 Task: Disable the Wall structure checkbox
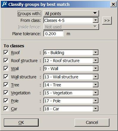click(x=6, y=77)
